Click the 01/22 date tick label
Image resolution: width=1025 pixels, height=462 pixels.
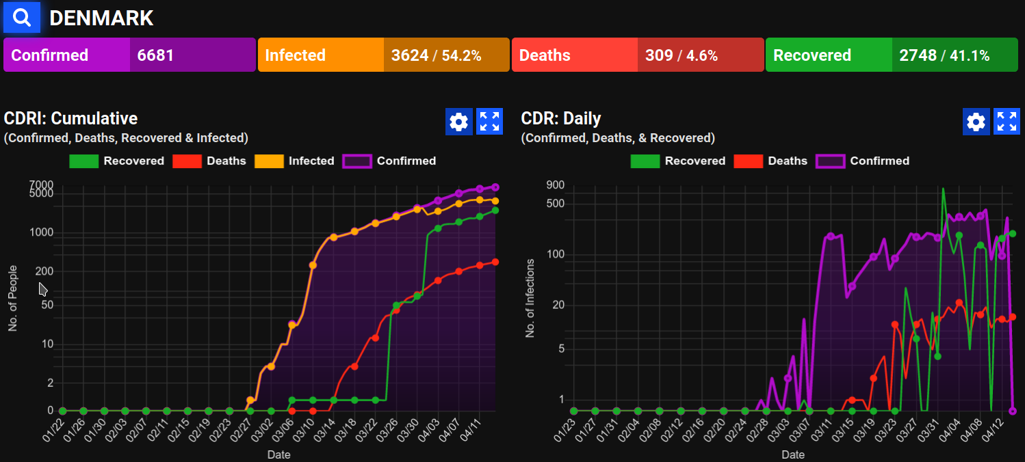[52, 431]
